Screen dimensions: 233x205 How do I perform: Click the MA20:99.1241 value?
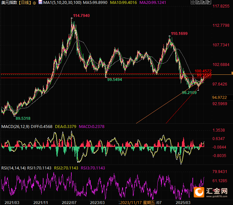[x=152, y=3]
